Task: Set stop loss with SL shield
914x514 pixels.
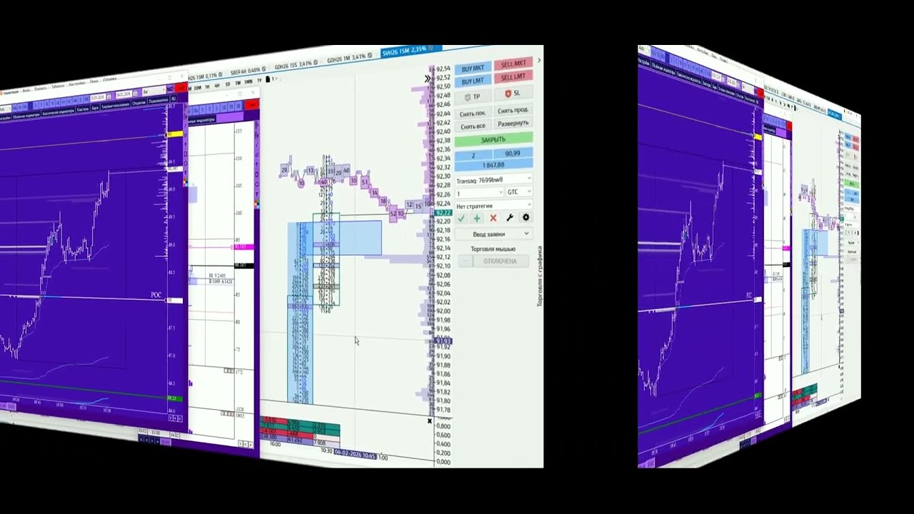Action: click(513, 94)
